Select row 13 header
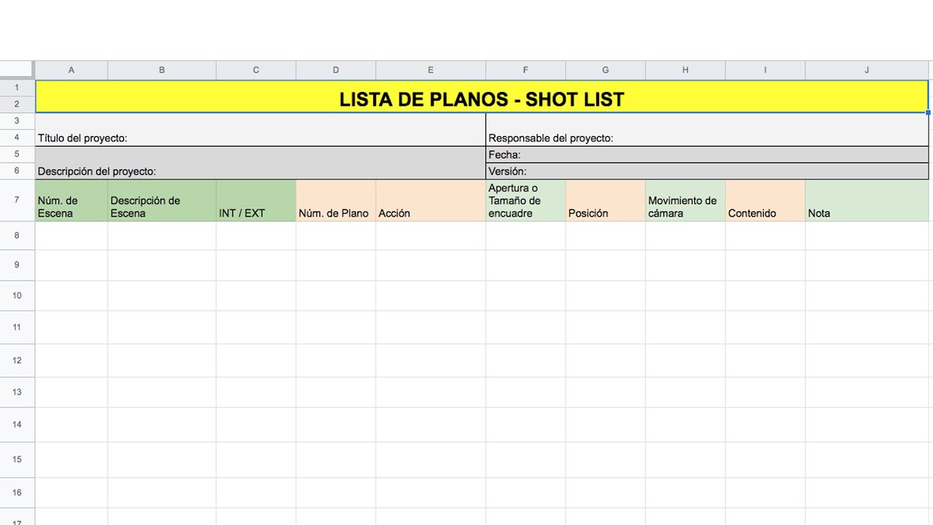 tap(17, 392)
